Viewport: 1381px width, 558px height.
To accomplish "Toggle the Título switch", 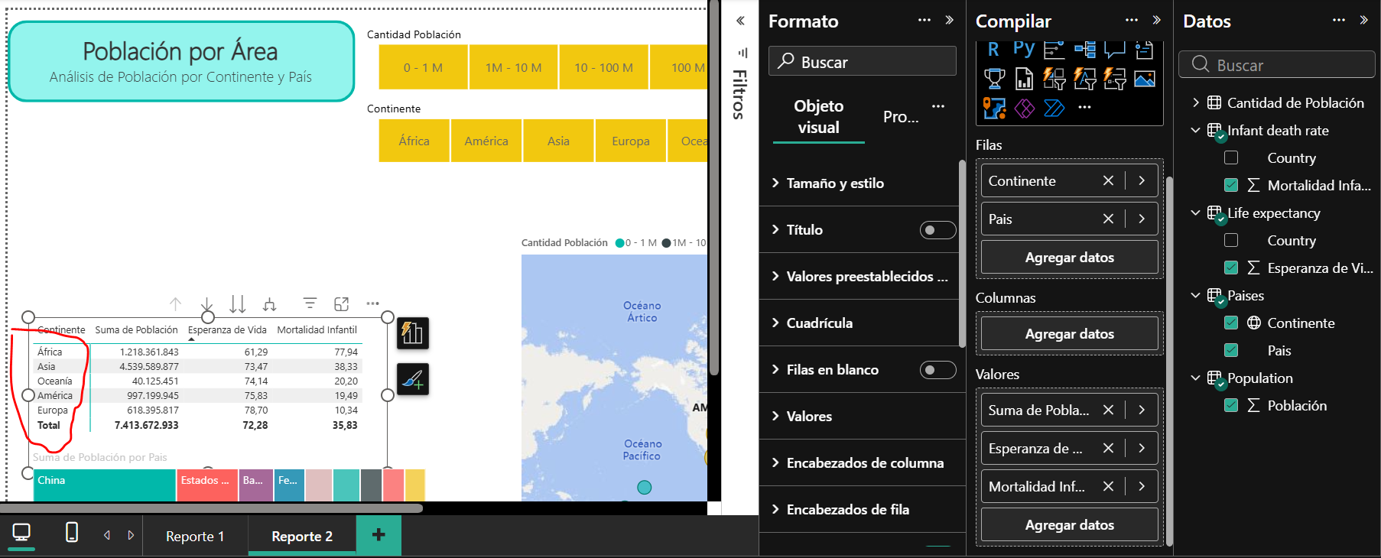I will tap(937, 230).
